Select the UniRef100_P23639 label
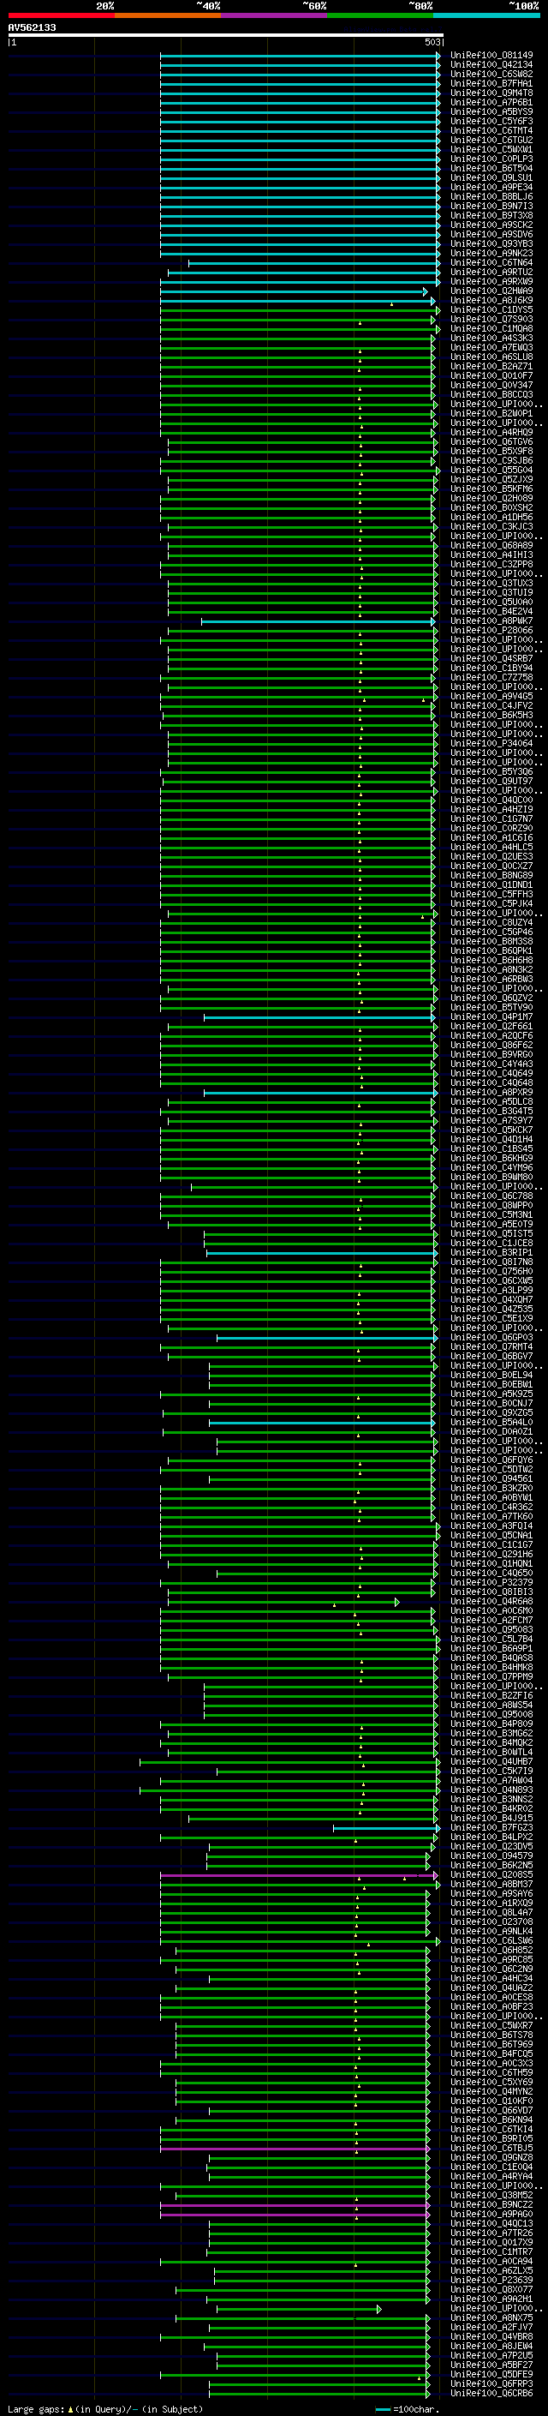This screenshot has width=548, height=2416. click(x=491, y=2280)
